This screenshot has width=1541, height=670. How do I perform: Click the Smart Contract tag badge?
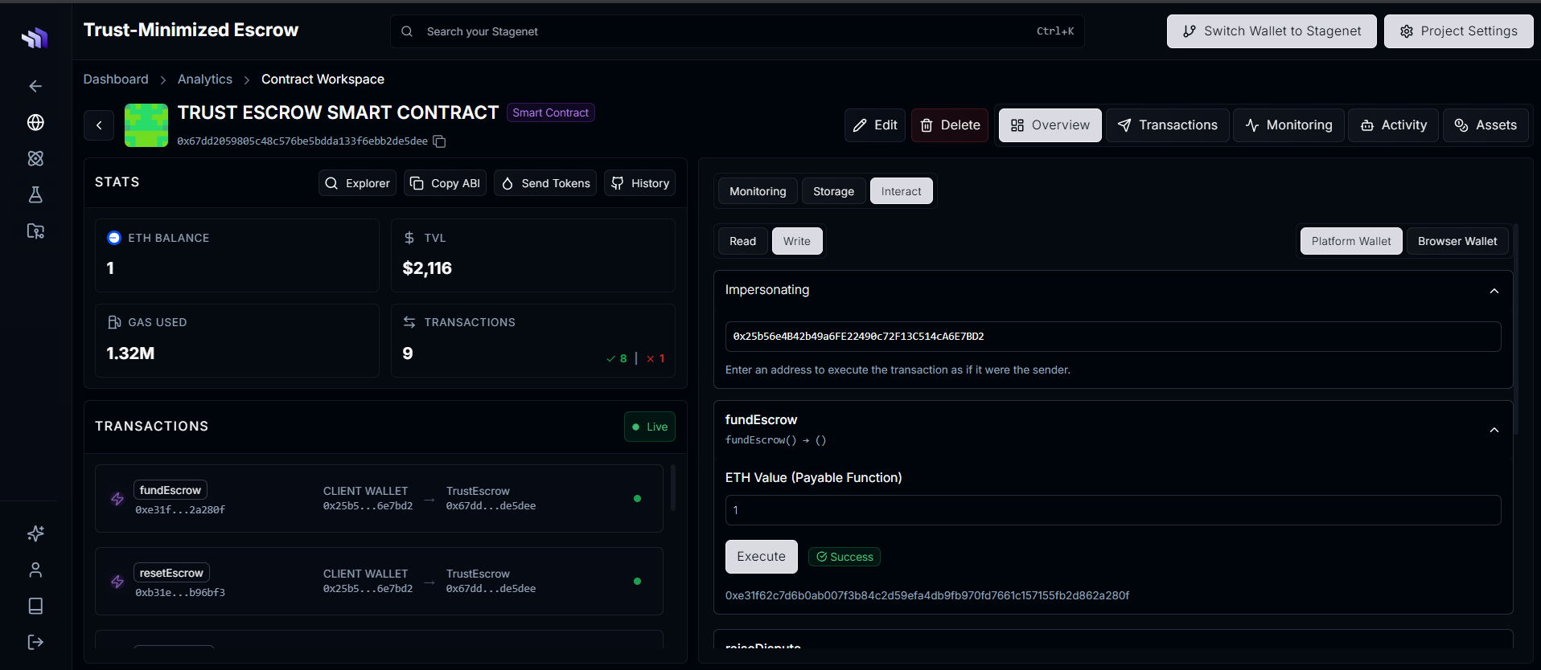(551, 112)
